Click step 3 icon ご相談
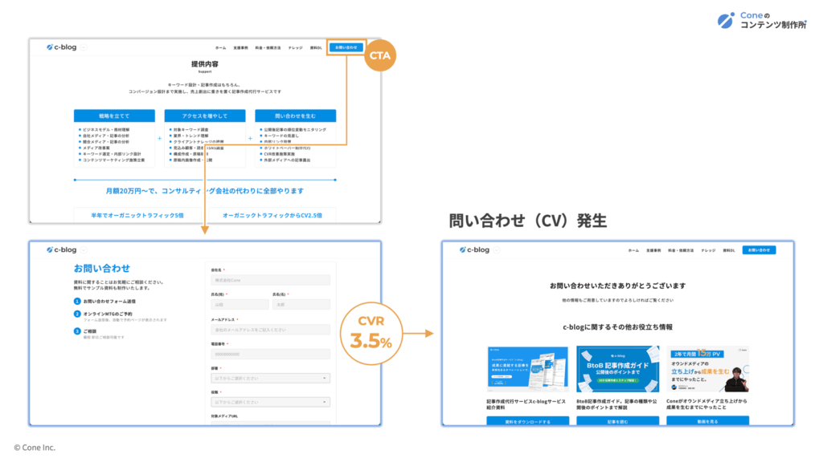 [x=77, y=331]
